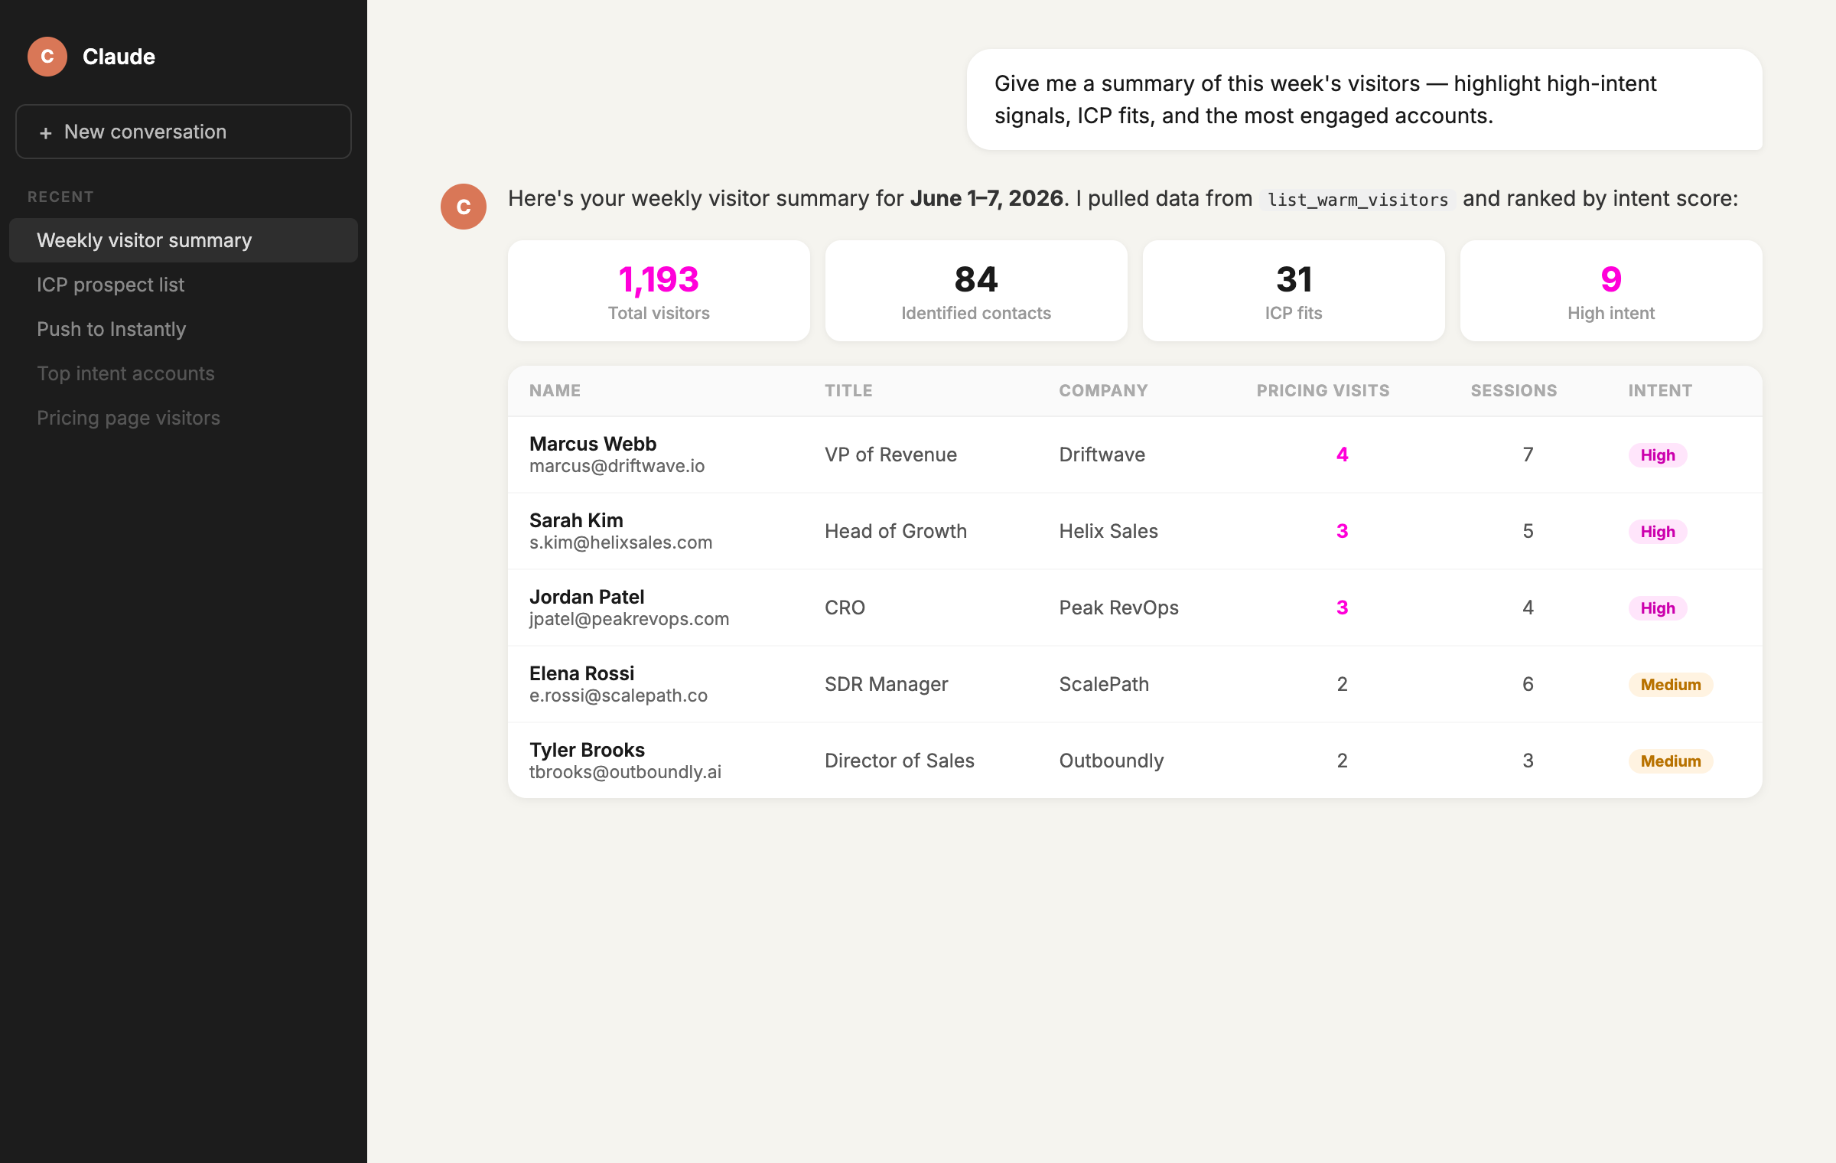The width and height of the screenshot is (1836, 1163).
Task: Click Elena Rossi's Medium intent badge
Action: [1671, 685]
